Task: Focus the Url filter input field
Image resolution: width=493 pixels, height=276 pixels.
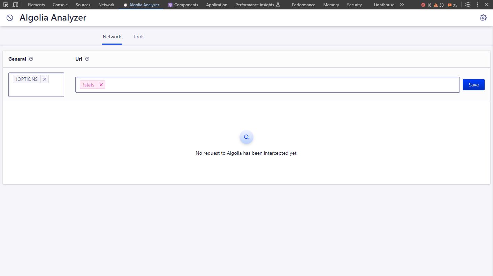Action: coord(267,85)
